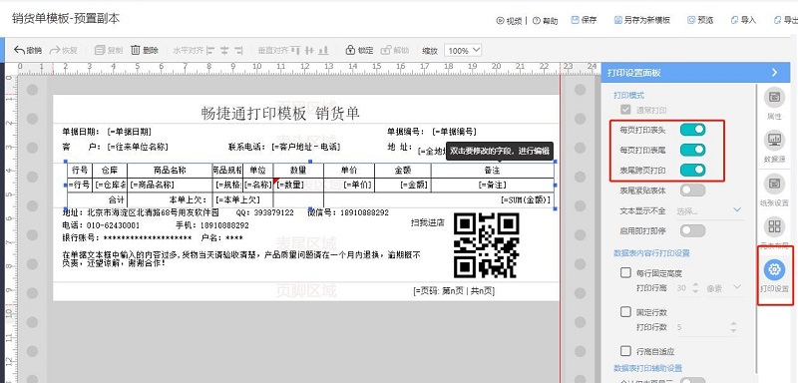Toggle 每页打印表头 switch off

692,130
